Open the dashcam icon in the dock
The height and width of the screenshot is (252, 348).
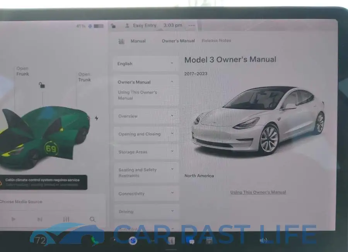[x=209, y=240]
